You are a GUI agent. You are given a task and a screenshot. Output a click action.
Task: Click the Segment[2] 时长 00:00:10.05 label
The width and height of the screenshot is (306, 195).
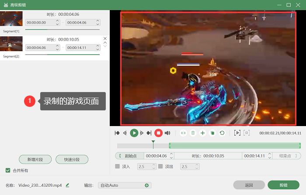coord(63,40)
